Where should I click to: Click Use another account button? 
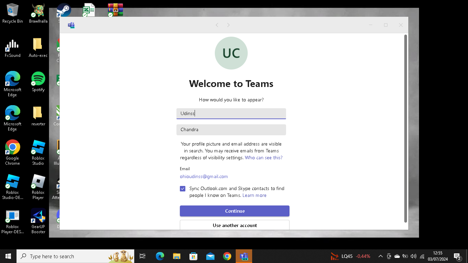[x=235, y=225]
